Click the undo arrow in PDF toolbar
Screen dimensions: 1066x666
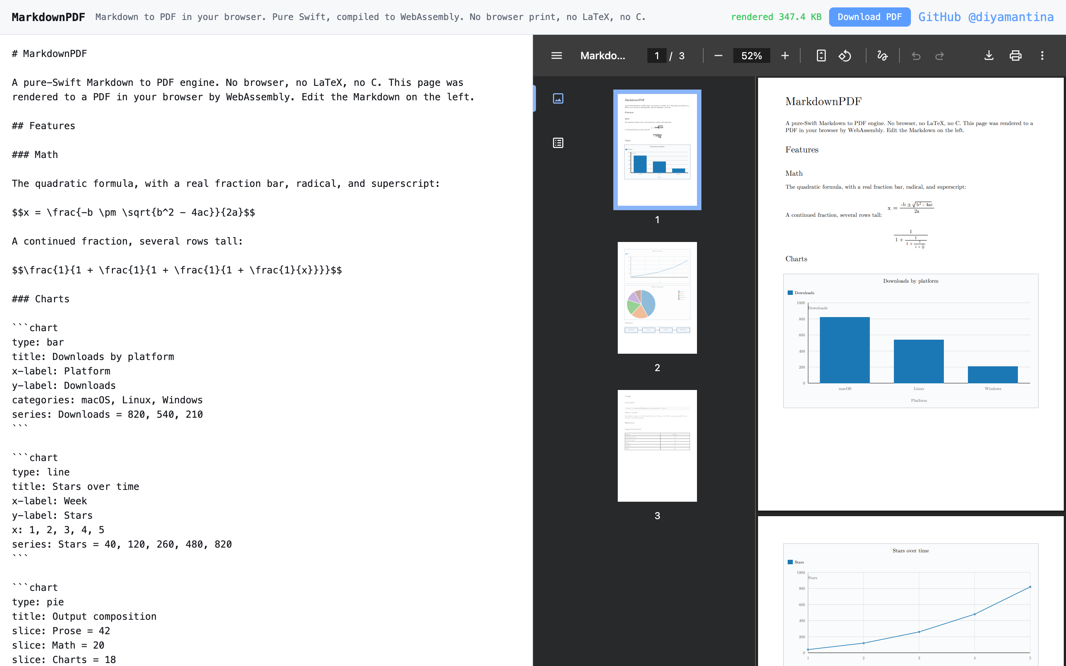(916, 55)
